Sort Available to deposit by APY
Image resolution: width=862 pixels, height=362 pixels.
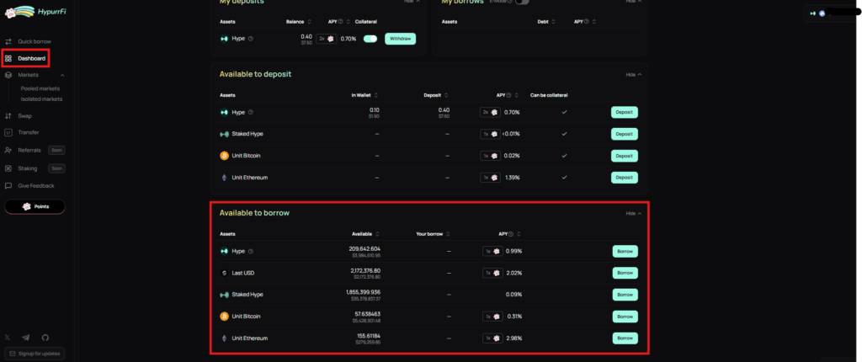coord(517,95)
